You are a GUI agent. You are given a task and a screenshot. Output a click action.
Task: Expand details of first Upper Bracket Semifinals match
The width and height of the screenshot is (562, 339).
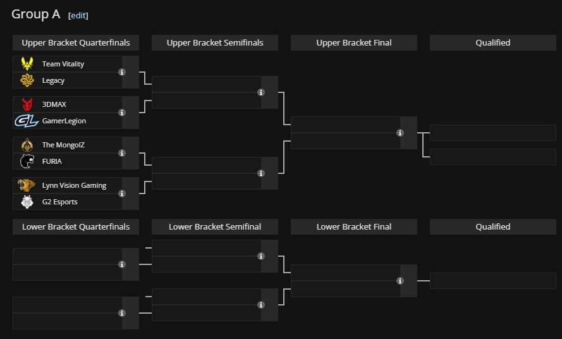pyautogui.click(x=261, y=92)
